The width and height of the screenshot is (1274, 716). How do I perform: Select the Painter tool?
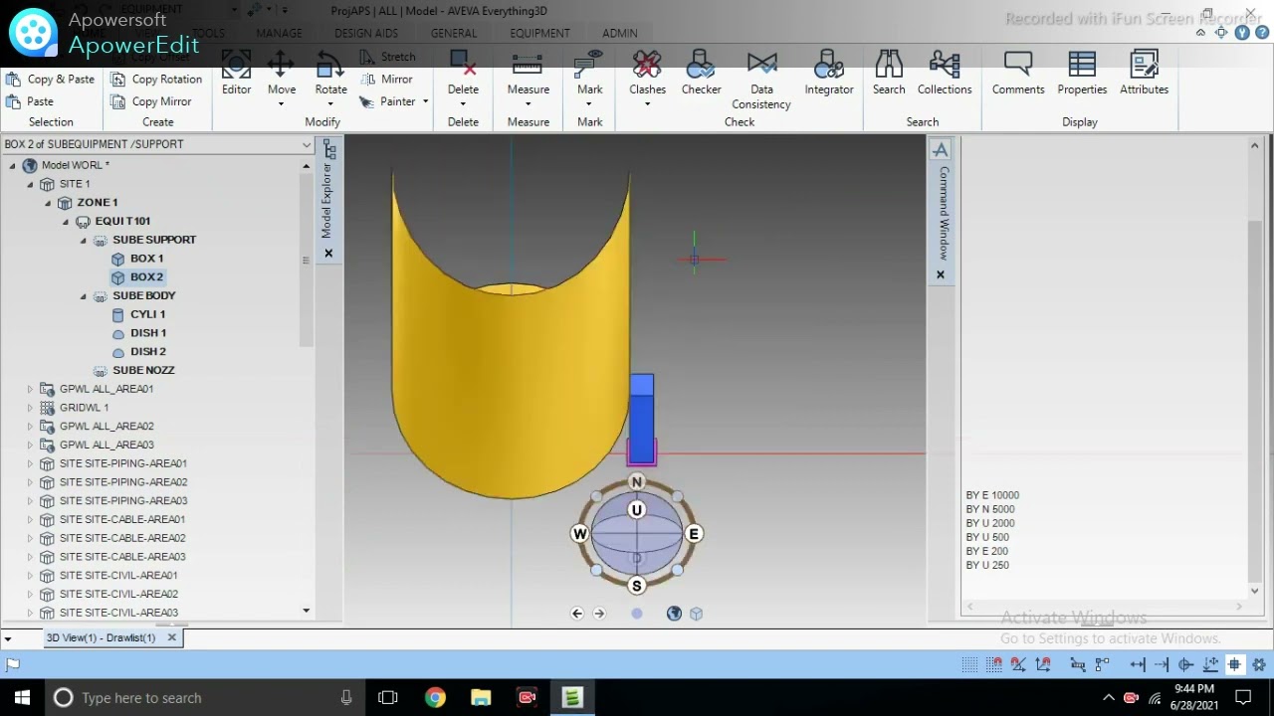(x=386, y=101)
